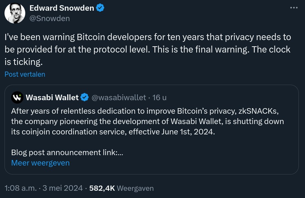Open the 582,4K Weergaven view count

pos(122,188)
